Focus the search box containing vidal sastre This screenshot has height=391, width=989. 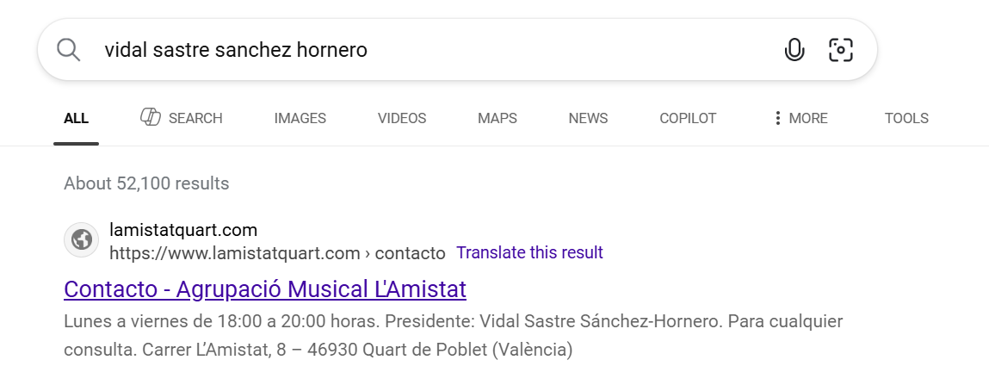point(436,50)
